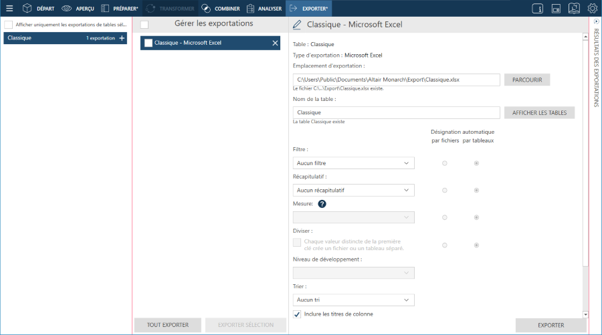This screenshot has width=602, height=335.
Task: Go to the Analyser tab
Action: coord(264,9)
